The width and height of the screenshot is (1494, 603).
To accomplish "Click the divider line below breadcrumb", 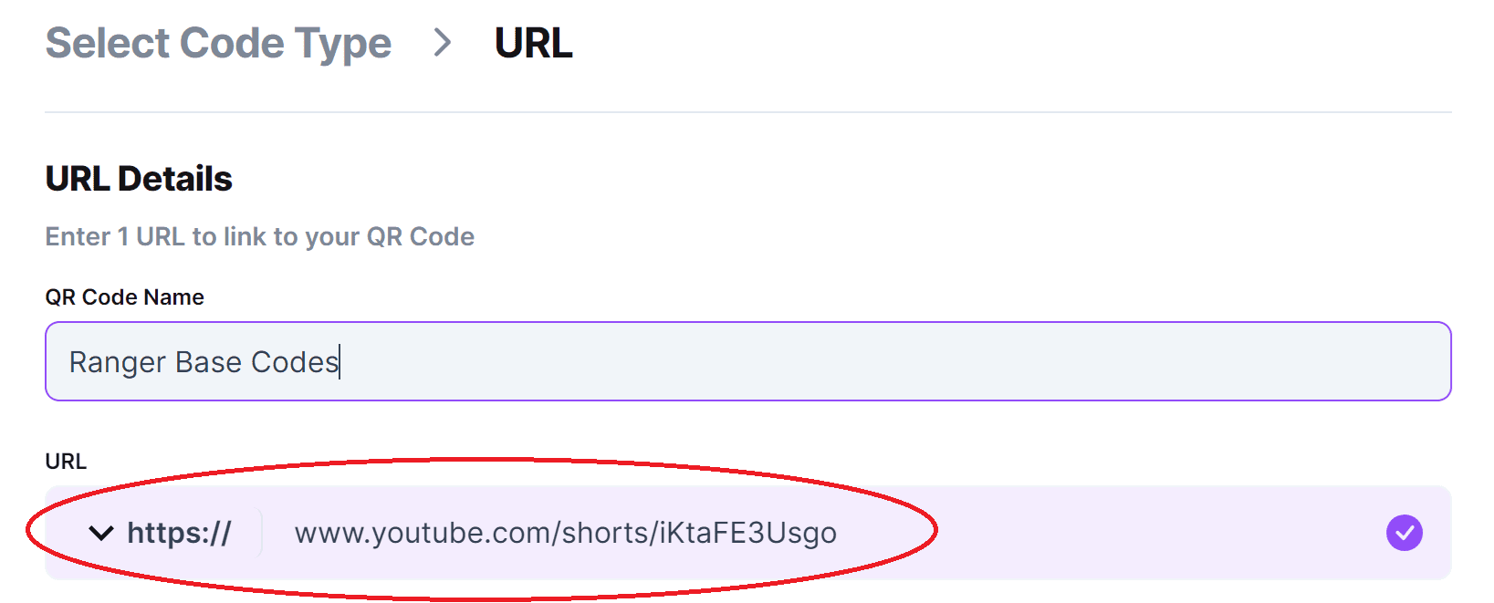I will pos(747,112).
